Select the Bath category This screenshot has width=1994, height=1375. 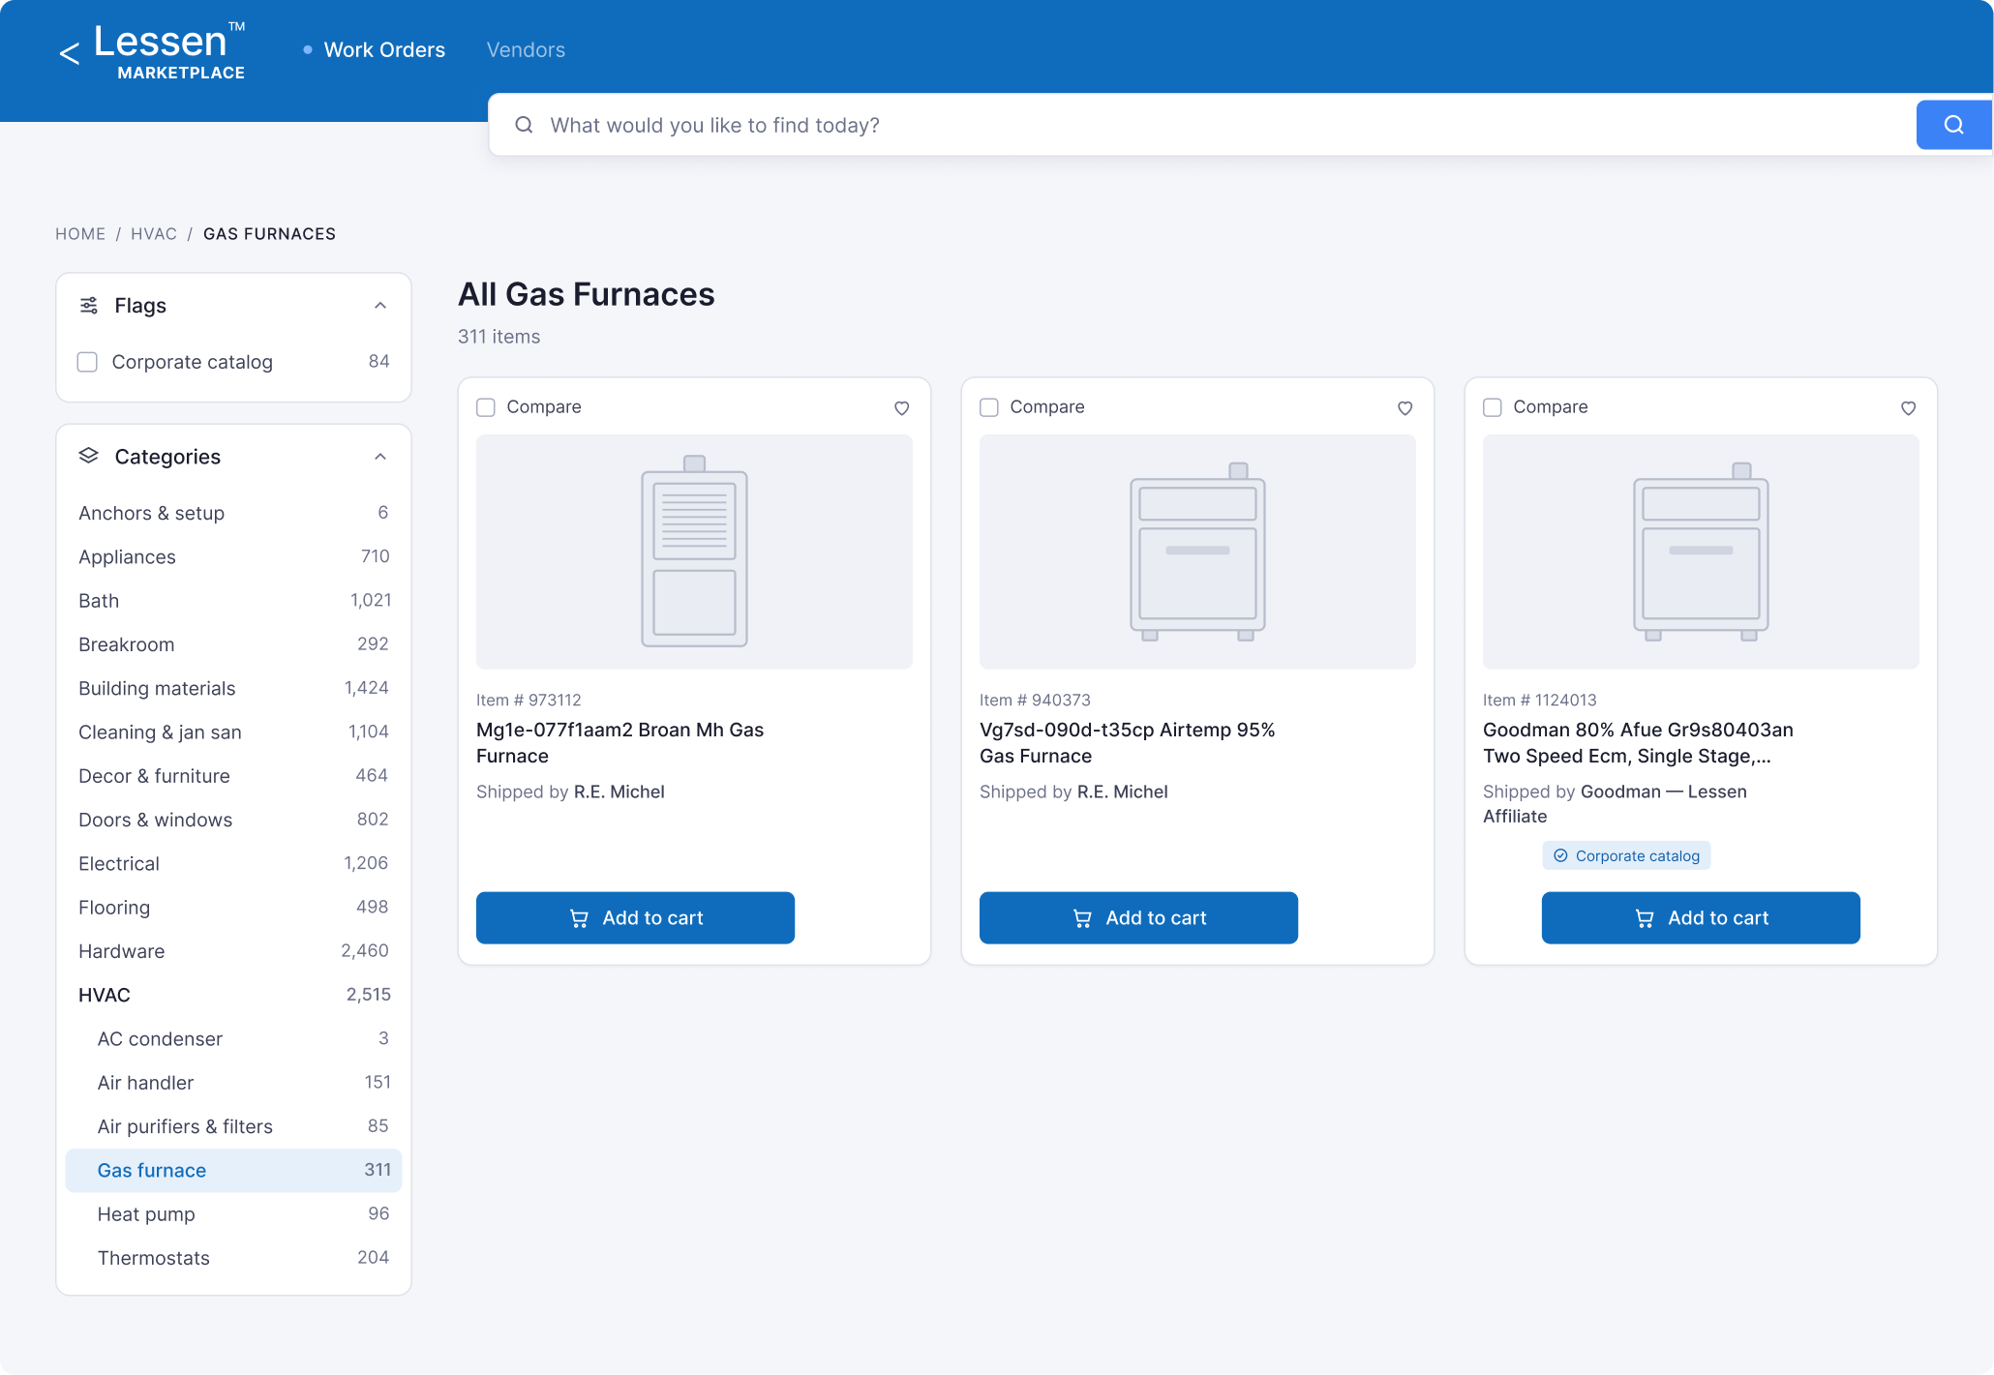[233, 600]
